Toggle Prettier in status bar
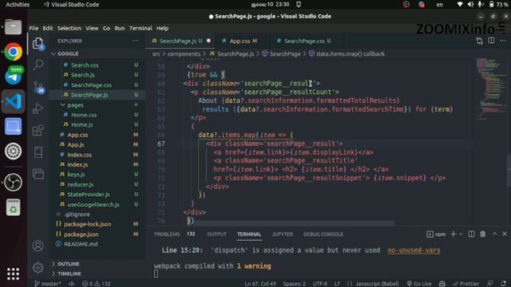Image resolution: width=511 pixels, height=287 pixels. (x=465, y=284)
